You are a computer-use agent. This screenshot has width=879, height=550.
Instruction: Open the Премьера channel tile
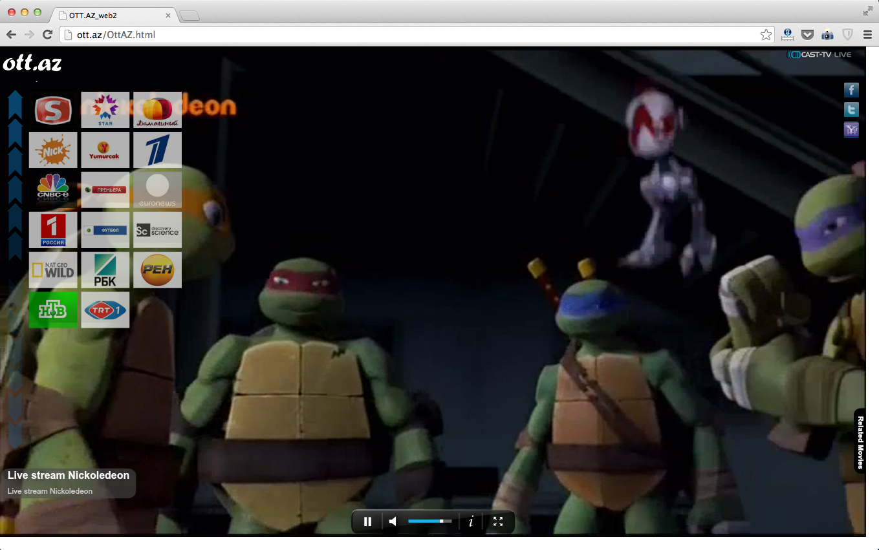tap(105, 190)
